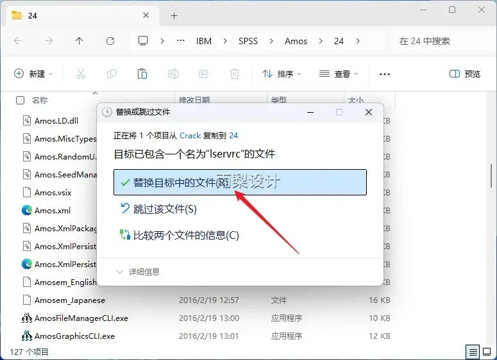Click the IBM breadcrumb segment
The height and width of the screenshot is (360, 497).
point(204,41)
